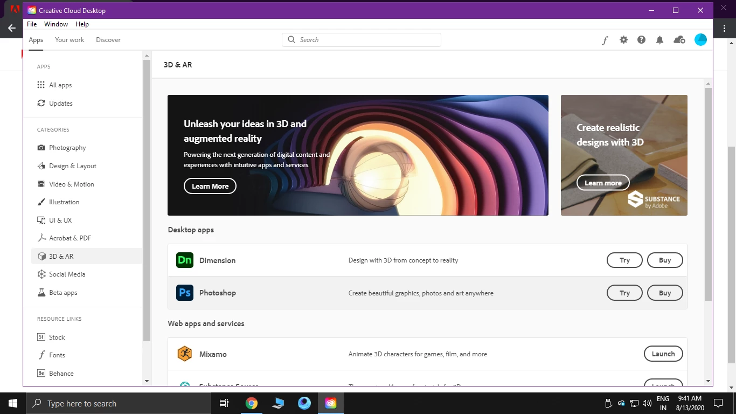Click the Dimension Dn app icon
Image resolution: width=736 pixels, height=414 pixels.
click(x=185, y=260)
